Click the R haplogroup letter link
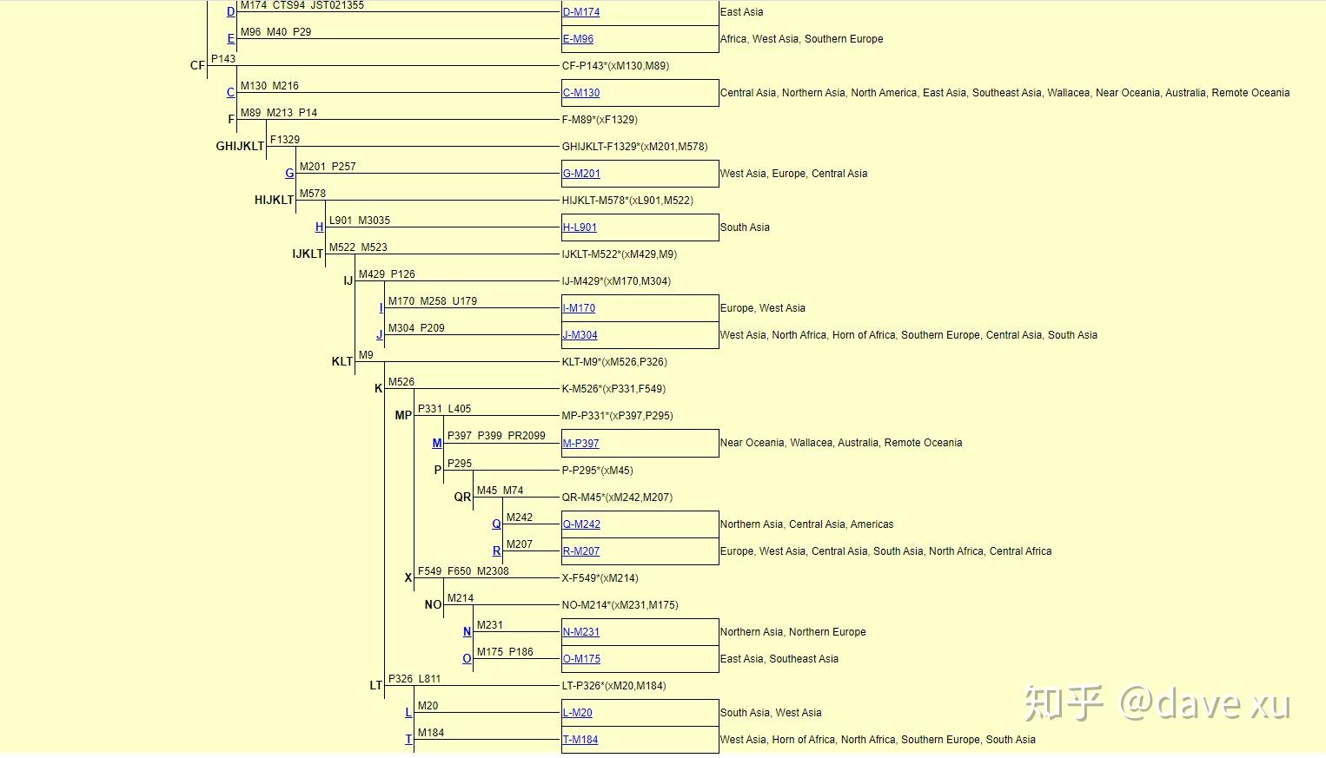This screenshot has width=1326, height=758. tap(496, 550)
